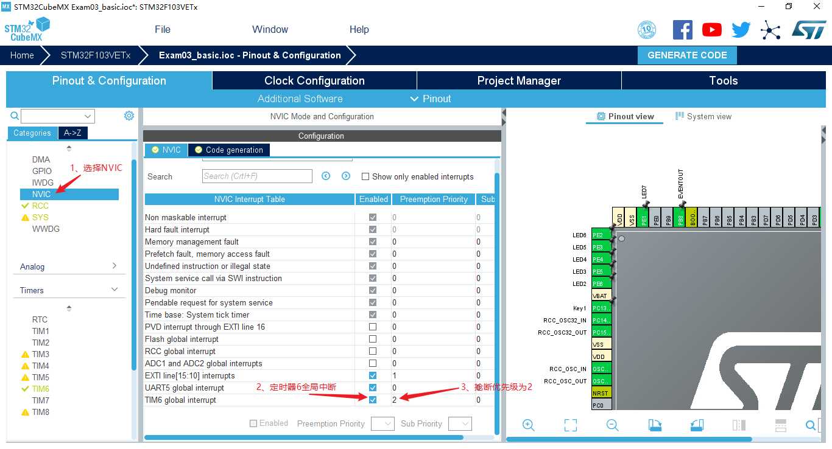Click the GENERATE CODE button

(x=687, y=55)
